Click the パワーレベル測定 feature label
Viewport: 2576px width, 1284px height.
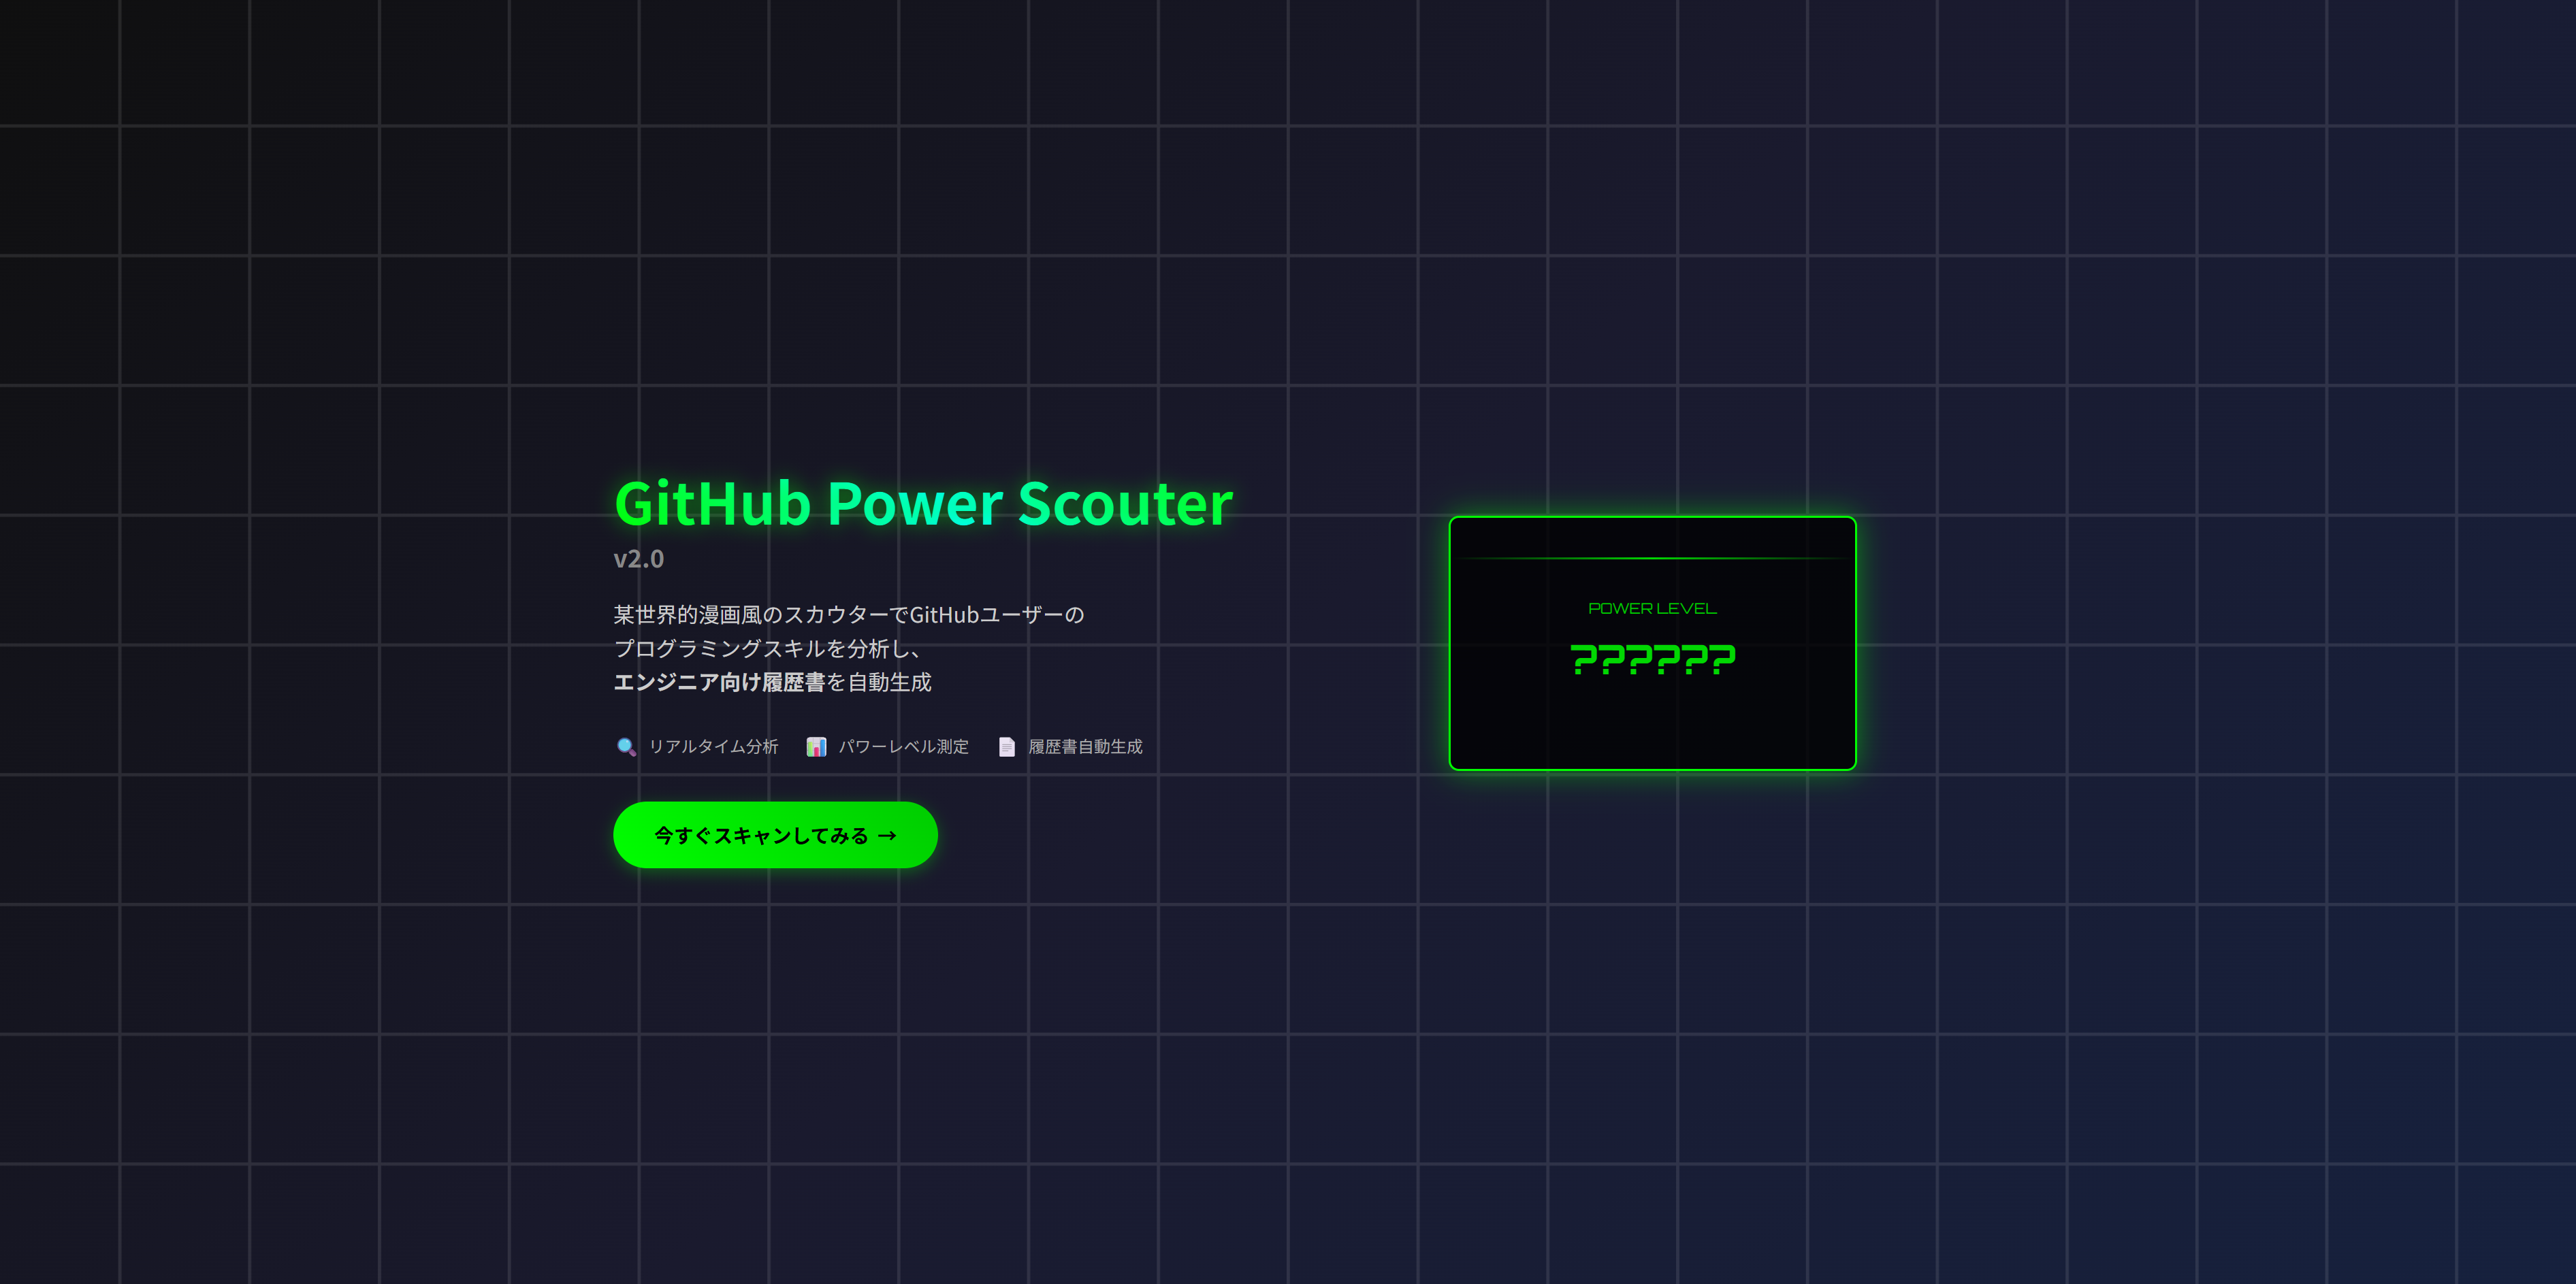pyautogui.click(x=903, y=746)
